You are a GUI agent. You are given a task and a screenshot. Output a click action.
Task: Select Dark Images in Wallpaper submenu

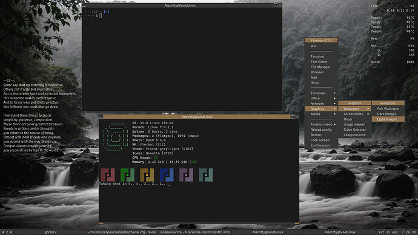388,114
